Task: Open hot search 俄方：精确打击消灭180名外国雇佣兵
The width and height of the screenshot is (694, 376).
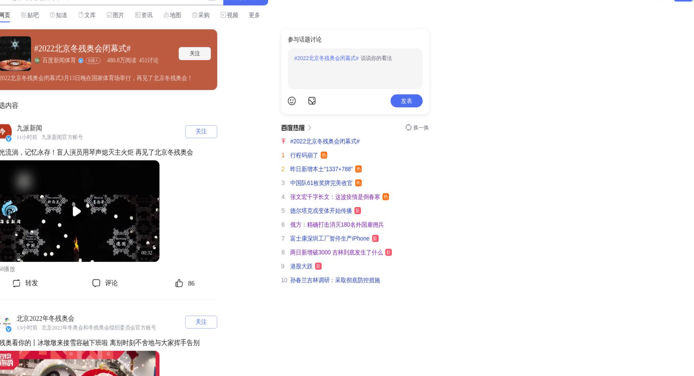Action: 337,225
